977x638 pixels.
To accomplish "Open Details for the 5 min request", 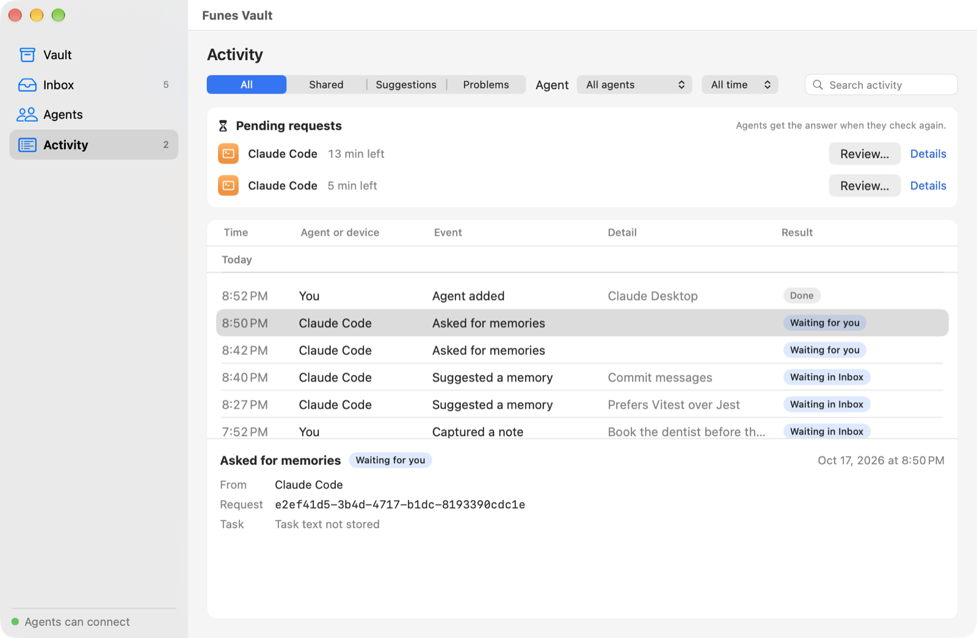I will click(928, 185).
